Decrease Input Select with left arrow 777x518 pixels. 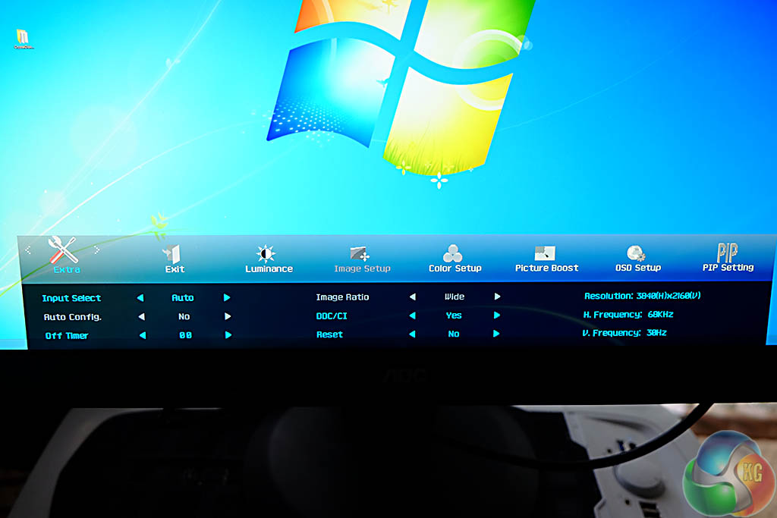tap(140, 297)
